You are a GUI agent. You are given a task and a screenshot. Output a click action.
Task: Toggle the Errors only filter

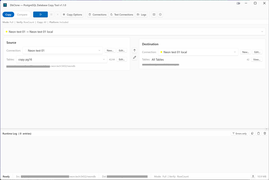pyautogui.click(x=239, y=134)
